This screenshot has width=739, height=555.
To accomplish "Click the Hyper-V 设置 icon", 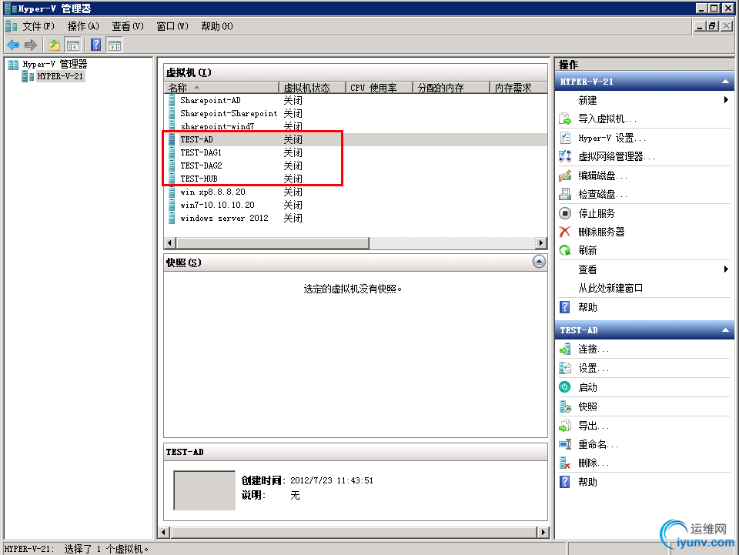I will point(564,138).
